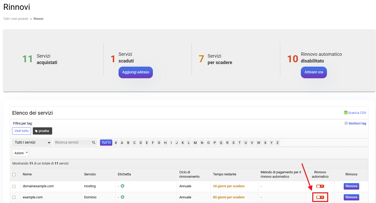
Task: Enable auto-renewal toggle for example.com
Action: pos(320,197)
